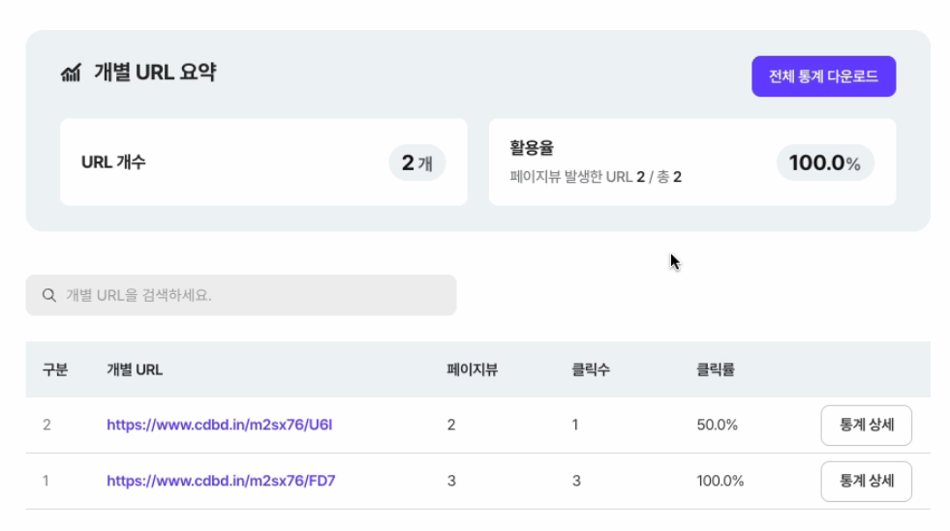The height and width of the screenshot is (531, 950).
Task: Click the magnifier icon in the search box
Action: pos(48,296)
